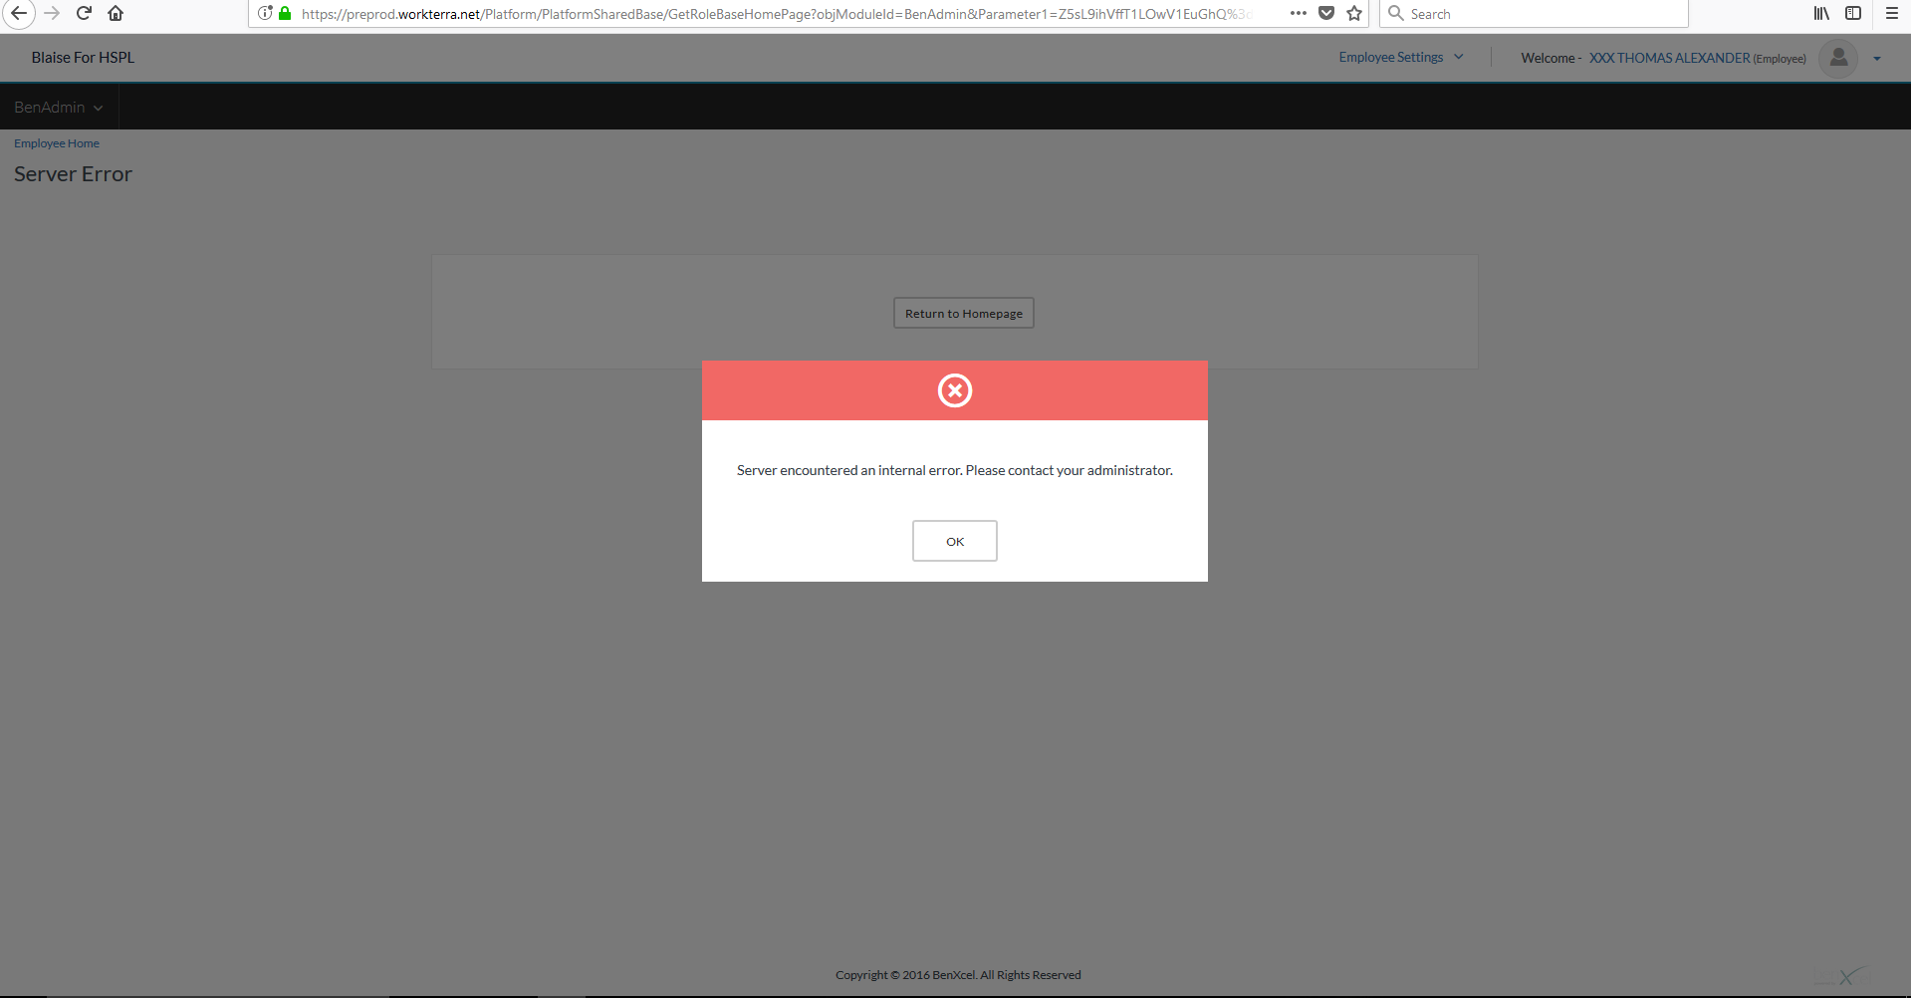The height and width of the screenshot is (998, 1912).
Task: Follow the Employee Home breadcrumb link
Action: coord(57,143)
